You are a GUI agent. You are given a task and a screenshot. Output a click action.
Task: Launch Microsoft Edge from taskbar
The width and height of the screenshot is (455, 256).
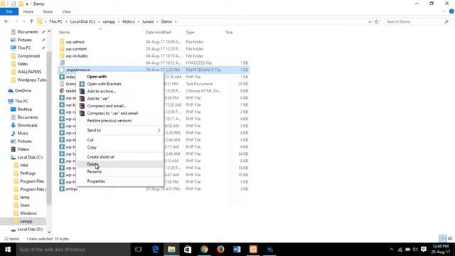155,250
